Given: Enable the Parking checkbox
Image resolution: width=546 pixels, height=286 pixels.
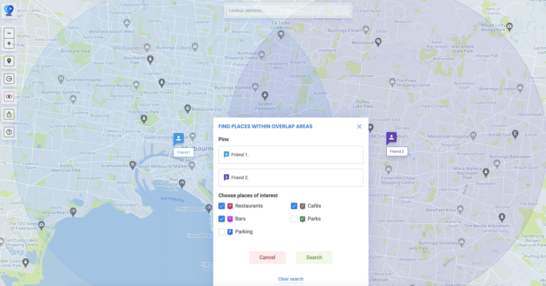Looking at the screenshot, I should tap(222, 232).
